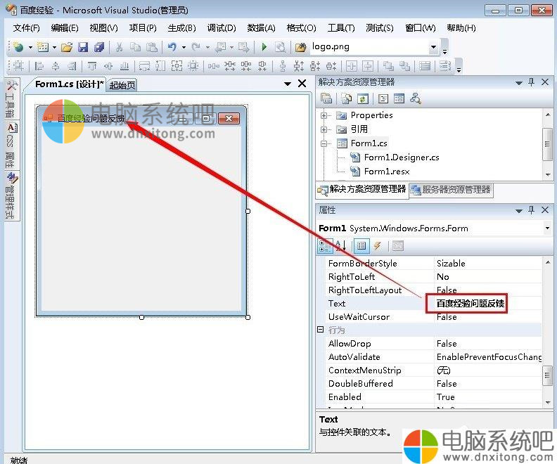Viewport: 557px width, 464px height.
Task: Click the Make Same Width layout icon
Action: point(144,65)
